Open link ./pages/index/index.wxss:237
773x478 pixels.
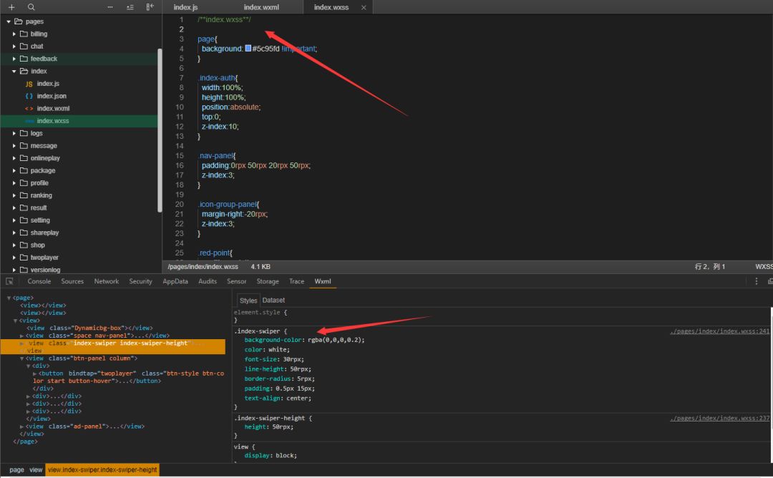click(719, 418)
